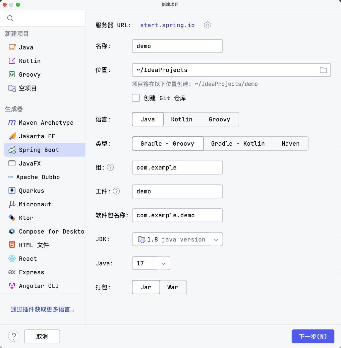Viewport: 341px width, 348px height.
Task: Show help for the 组 field
Action: (x=110, y=167)
